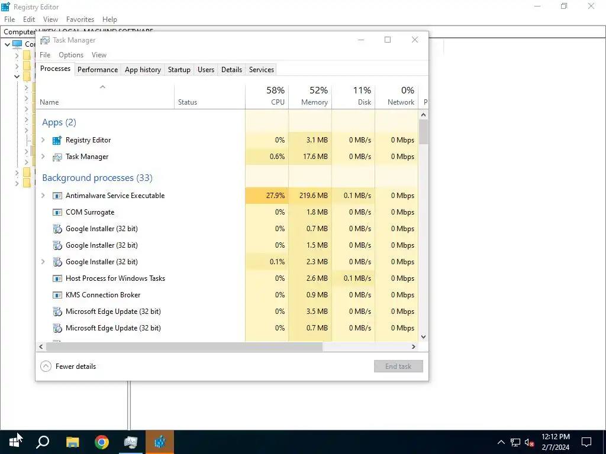Click the Task Manager process icon
Screen dimensions: 606x454
point(57,157)
